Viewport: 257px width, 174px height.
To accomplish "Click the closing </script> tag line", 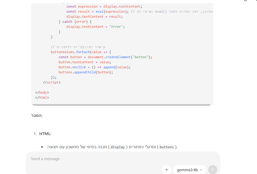I will pyautogui.click(x=52, y=82).
